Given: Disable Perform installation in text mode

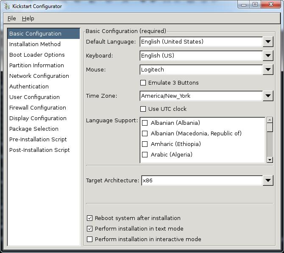Looking at the screenshot, I should coord(89,228).
